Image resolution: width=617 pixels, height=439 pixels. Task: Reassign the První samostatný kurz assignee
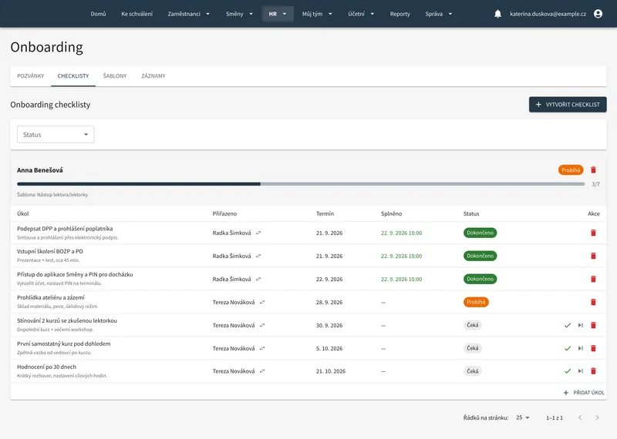pos(262,348)
